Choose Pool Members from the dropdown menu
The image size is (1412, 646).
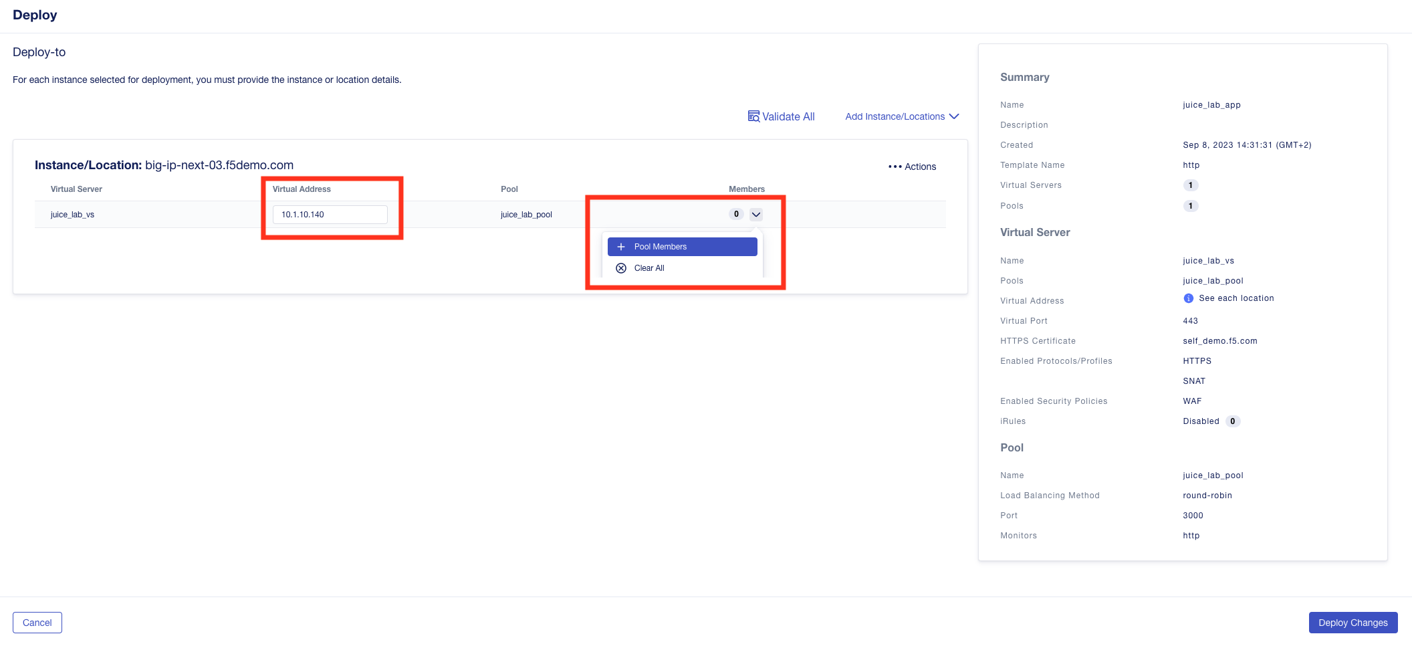pos(682,247)
